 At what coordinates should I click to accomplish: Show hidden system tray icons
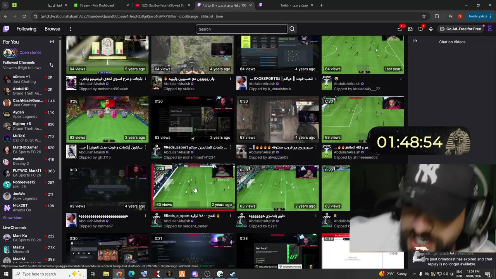(414, 274)
